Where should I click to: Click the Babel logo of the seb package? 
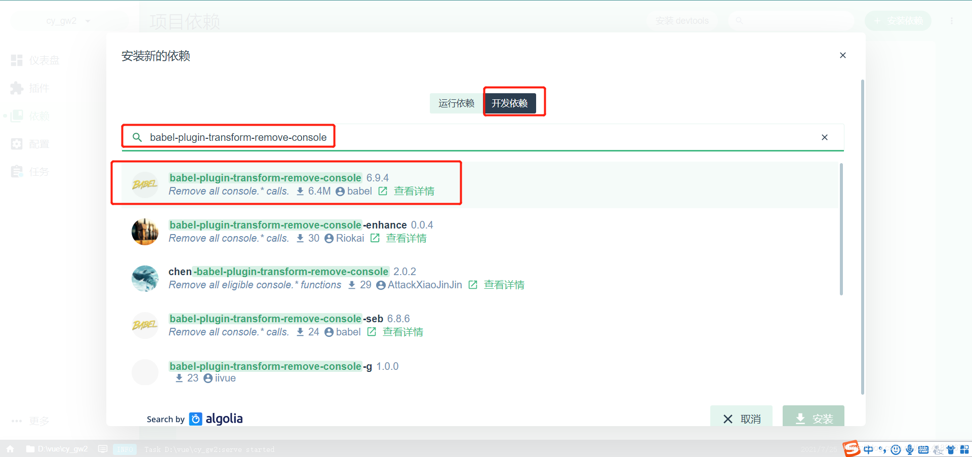(145, 325)
